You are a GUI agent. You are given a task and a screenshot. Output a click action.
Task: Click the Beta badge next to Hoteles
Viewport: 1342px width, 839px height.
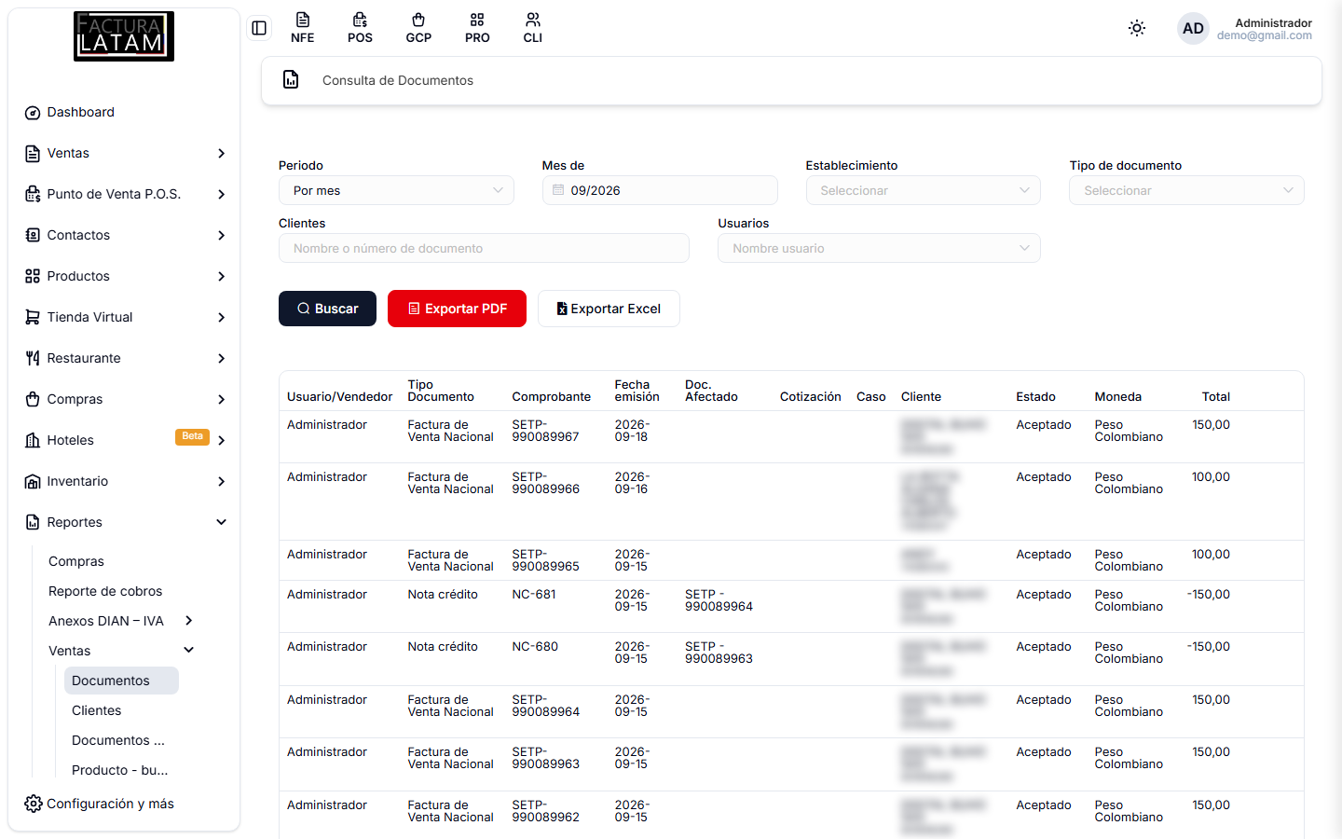[x=192, y=437]
